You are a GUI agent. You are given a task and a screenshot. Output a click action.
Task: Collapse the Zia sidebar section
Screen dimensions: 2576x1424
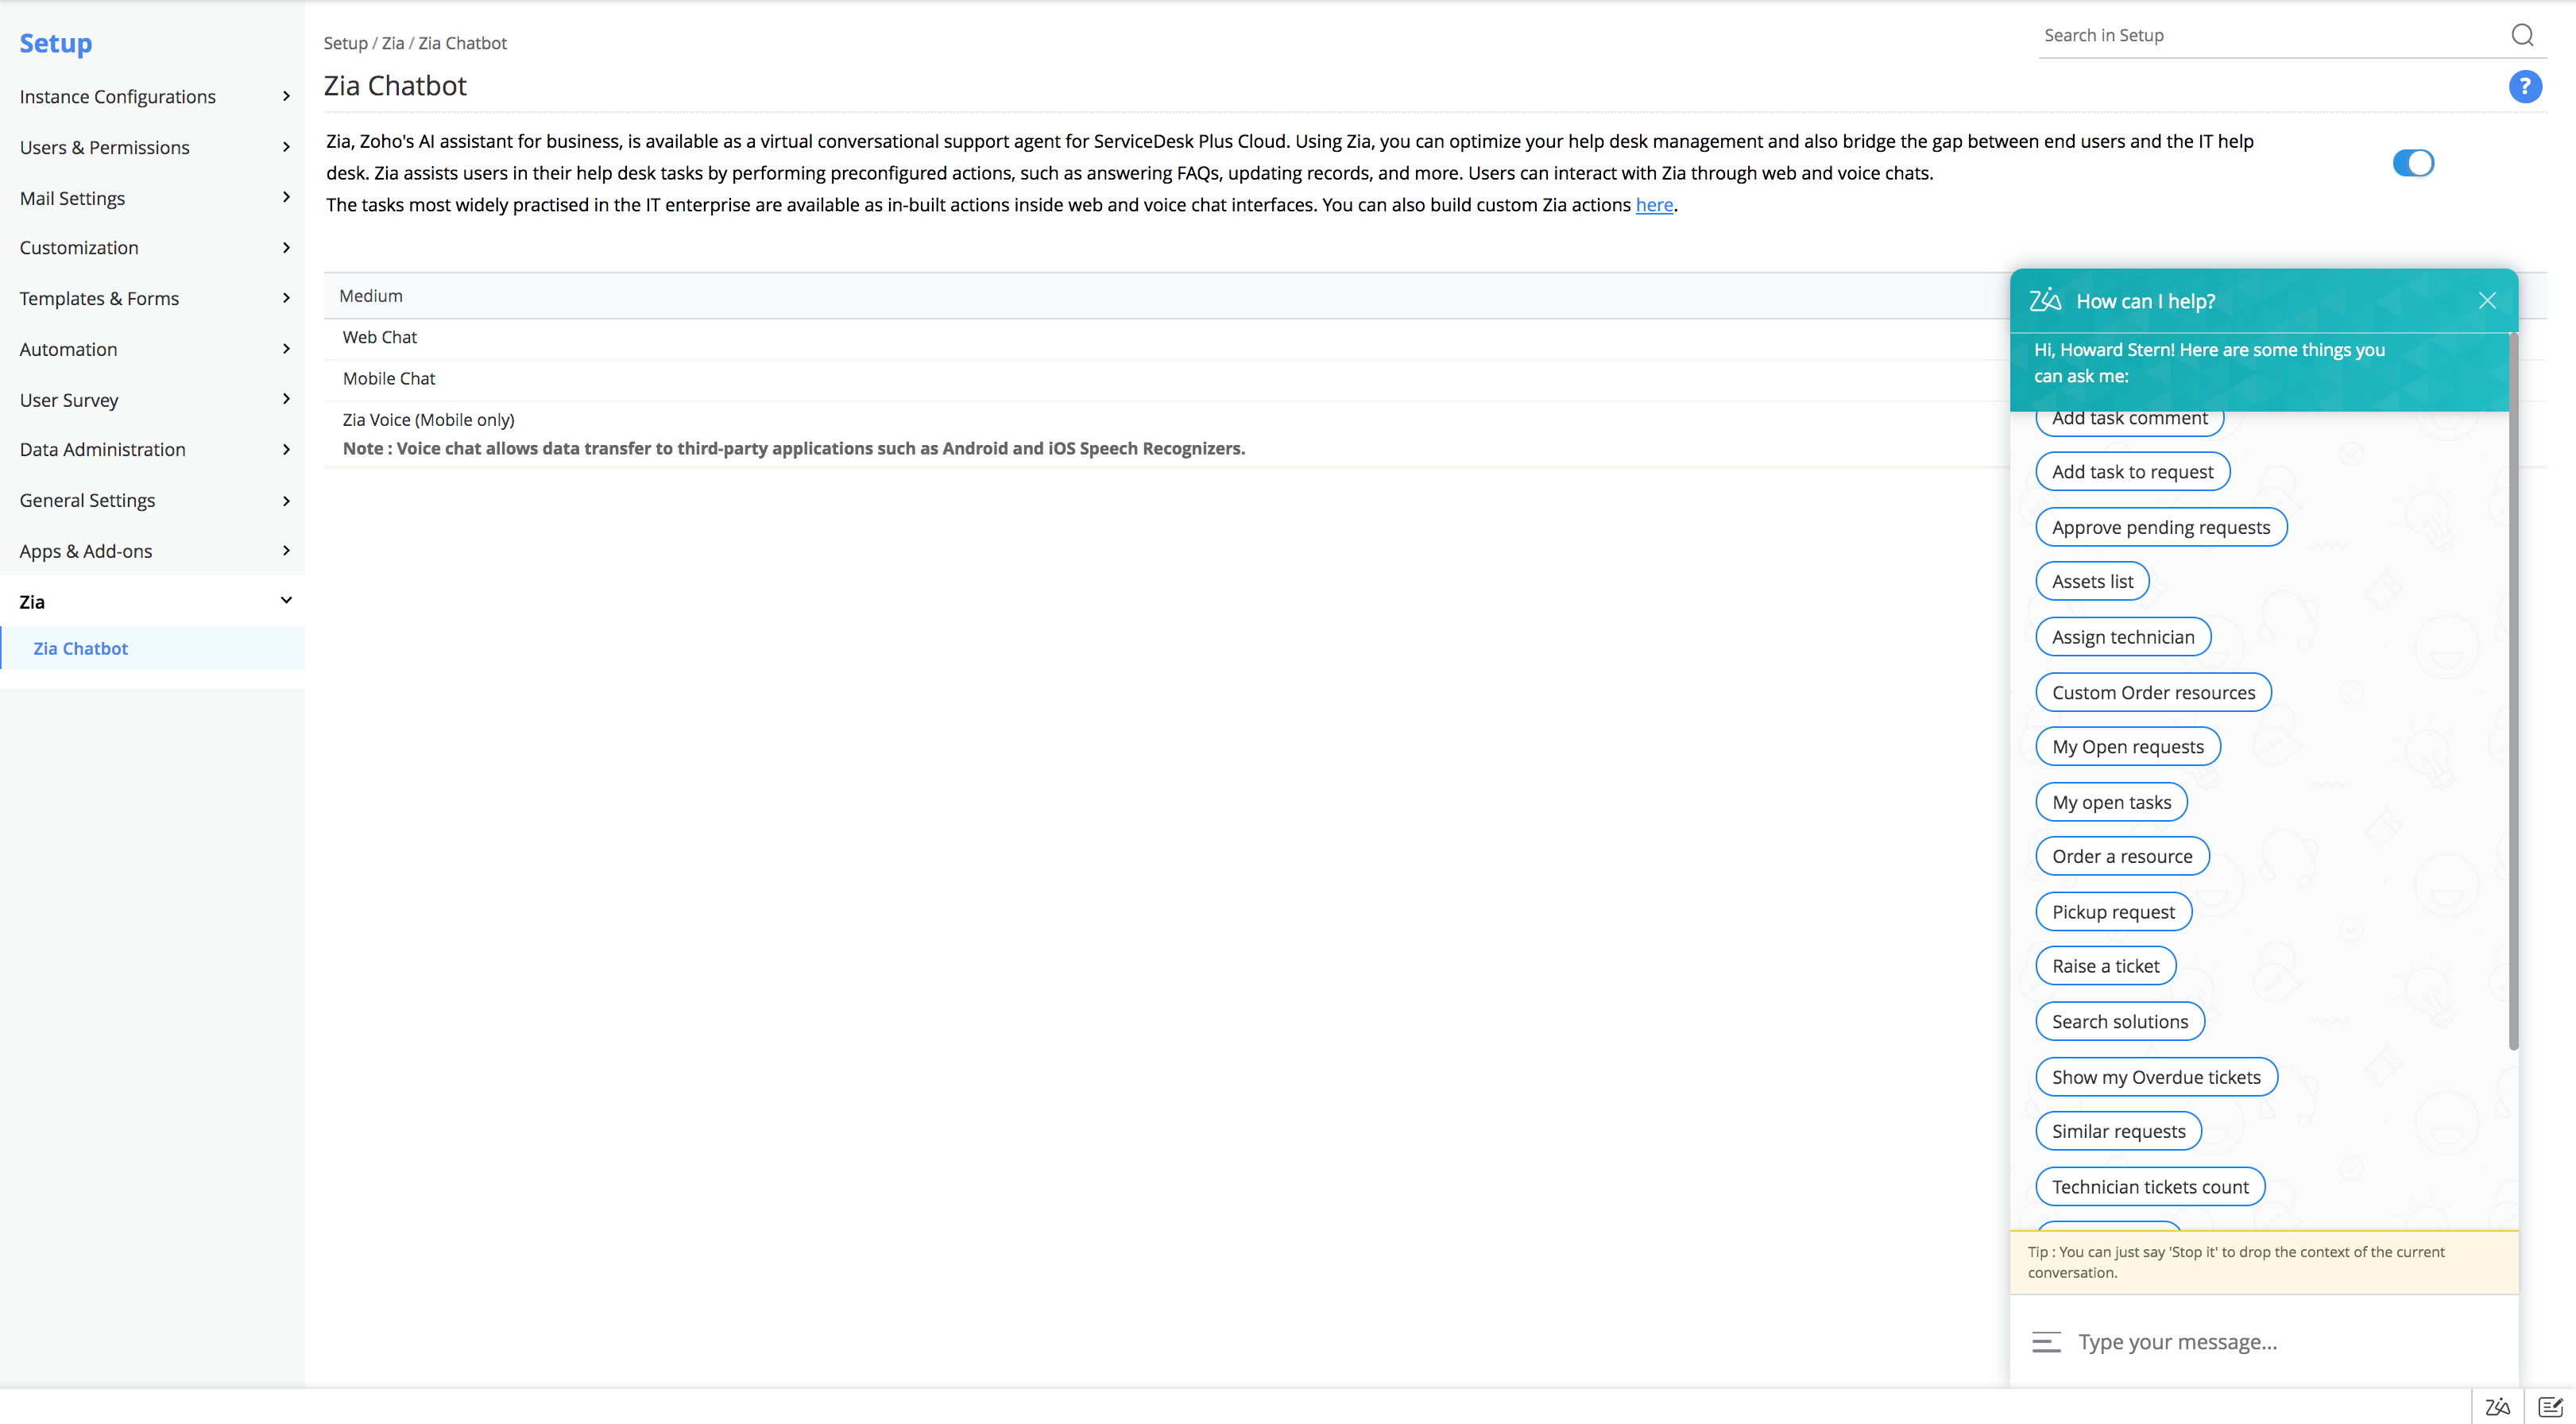[x=286, y=601]
